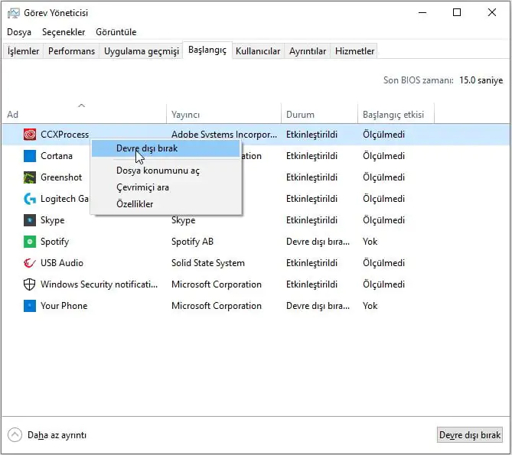Switch to the Performans tab
Image resolution: width=512 pixels, height=455 pixels.
tap(71, 51)
